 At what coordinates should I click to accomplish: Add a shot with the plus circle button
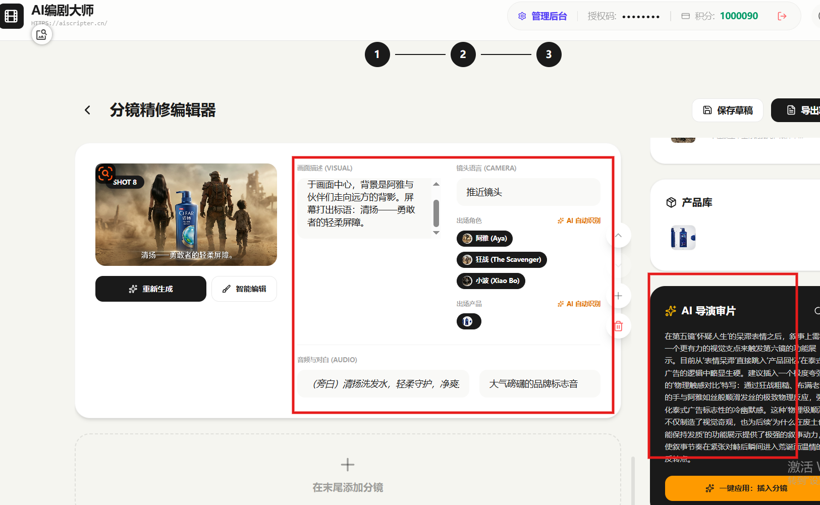(618, 296)
